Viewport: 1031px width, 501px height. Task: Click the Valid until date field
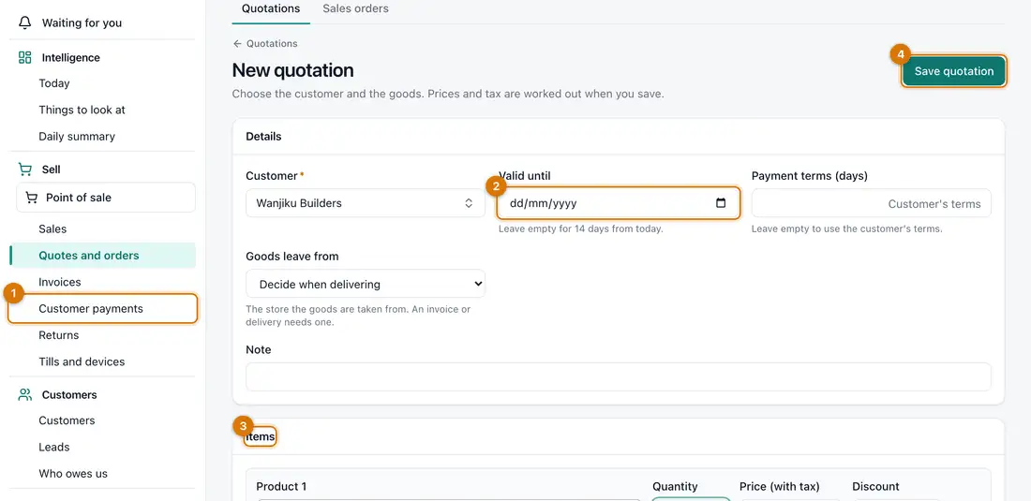point(618,203)
